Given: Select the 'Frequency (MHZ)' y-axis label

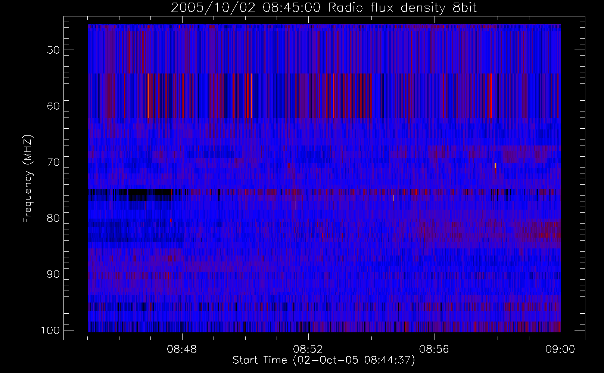Looking at the screenshot, I should point(28,179).
